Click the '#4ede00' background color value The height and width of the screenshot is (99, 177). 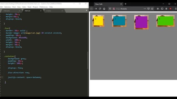click(23, 38)
